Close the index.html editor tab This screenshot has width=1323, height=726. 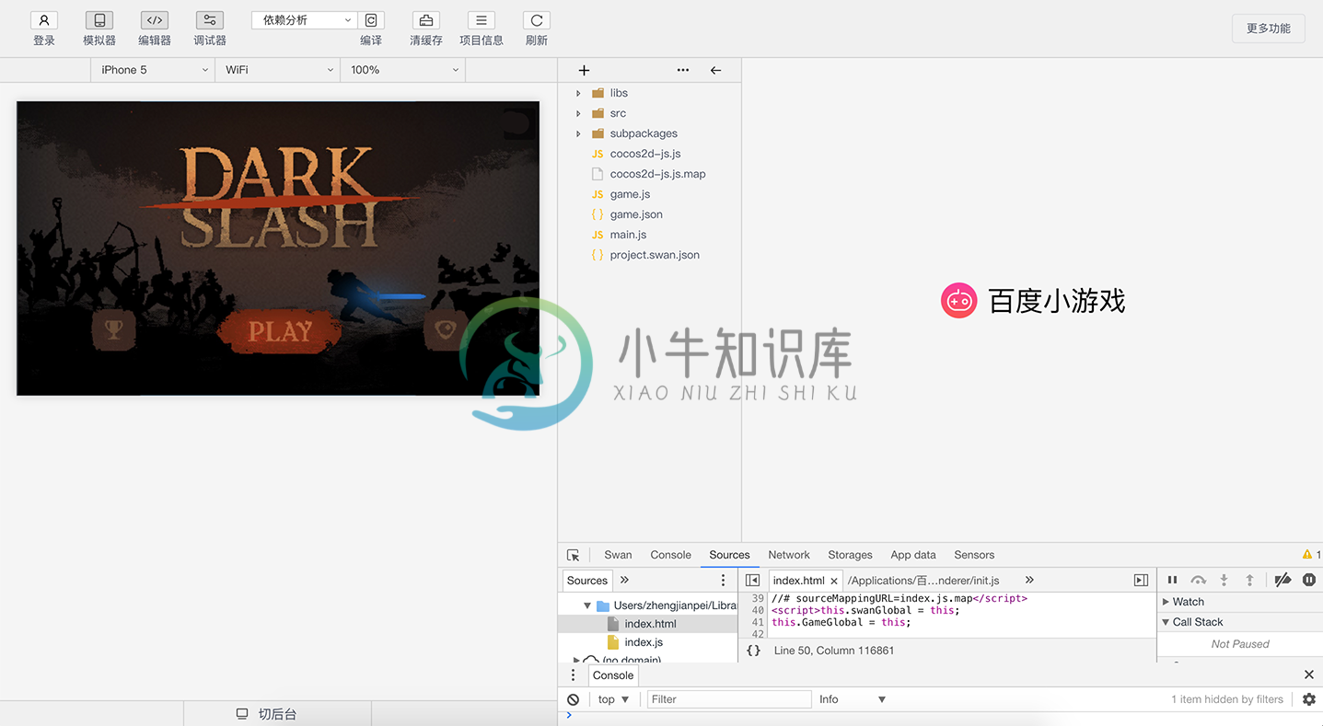pyautogui.click(x=834, y=581)
